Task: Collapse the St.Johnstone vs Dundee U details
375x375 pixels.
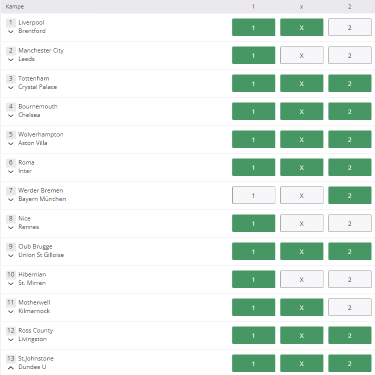Action: [x=11, y=367]
